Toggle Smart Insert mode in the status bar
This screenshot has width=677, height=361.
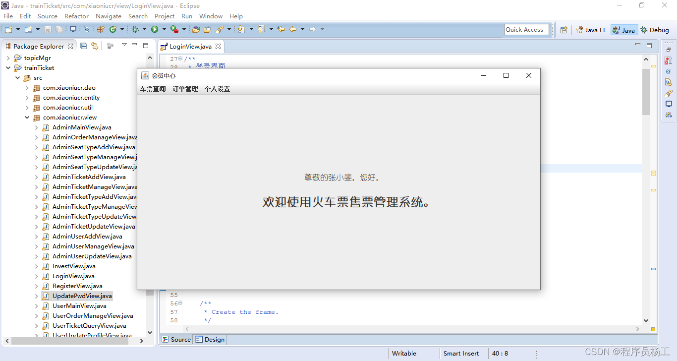click(x=460, y=353)
